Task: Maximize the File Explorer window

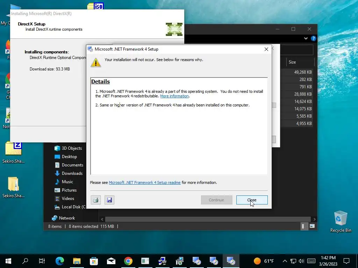Action: (x=293, y=29)
